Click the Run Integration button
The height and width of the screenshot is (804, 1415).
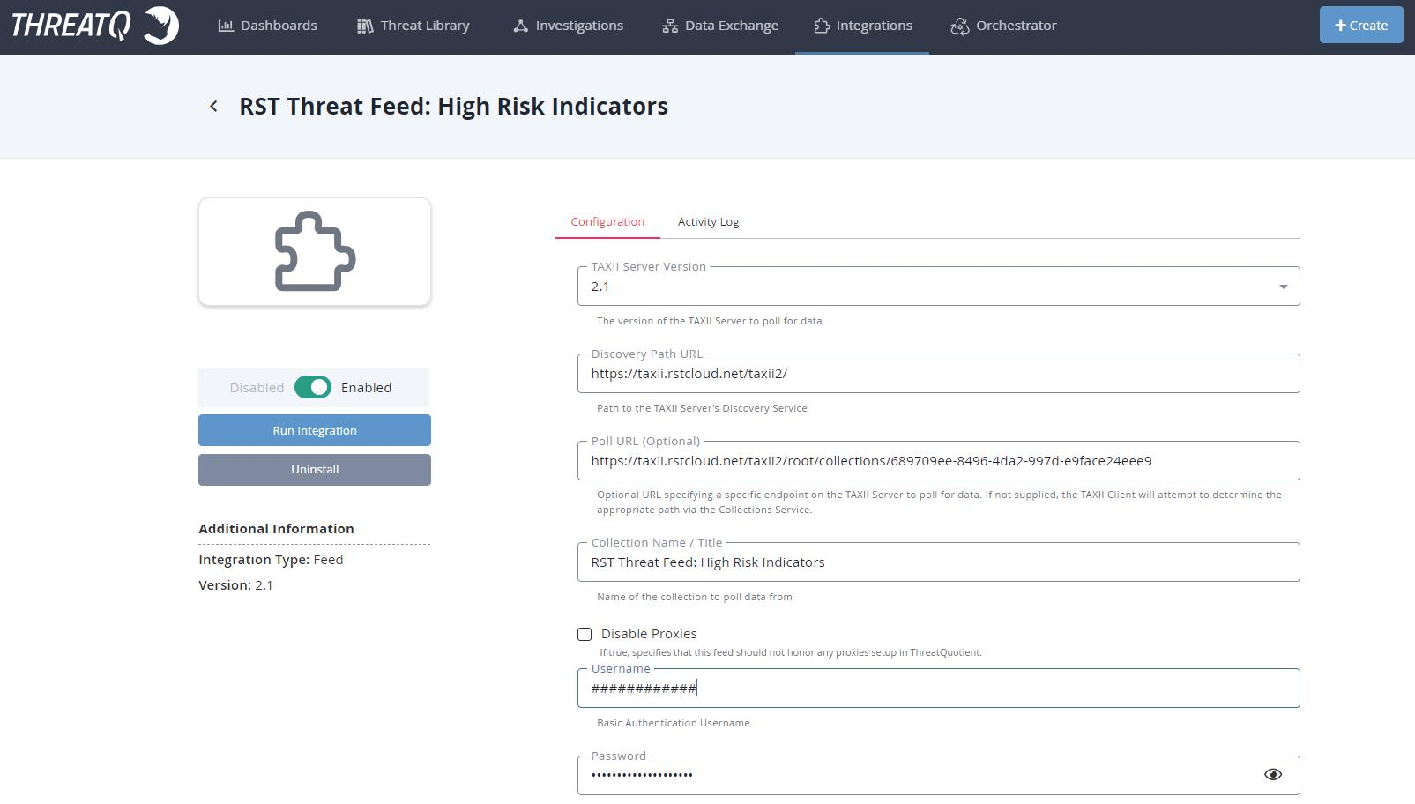pyautogui.click(x=315, y=430)
